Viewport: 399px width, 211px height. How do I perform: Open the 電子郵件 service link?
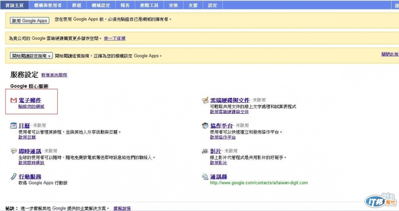(30, 100)
